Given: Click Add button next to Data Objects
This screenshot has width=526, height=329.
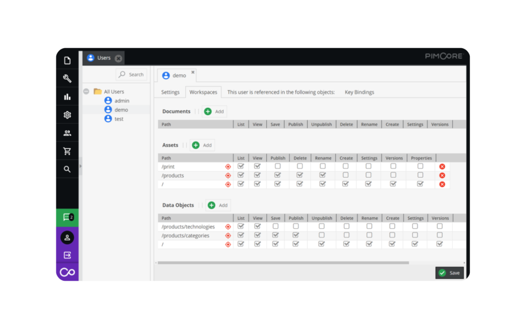Looking at the screenshot, I should point(218,205).
